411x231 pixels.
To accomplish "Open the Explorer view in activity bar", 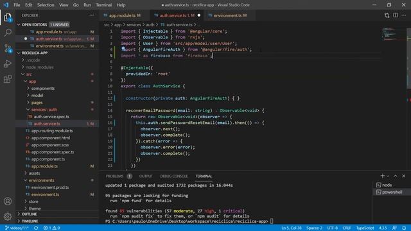I will (8, 18).
